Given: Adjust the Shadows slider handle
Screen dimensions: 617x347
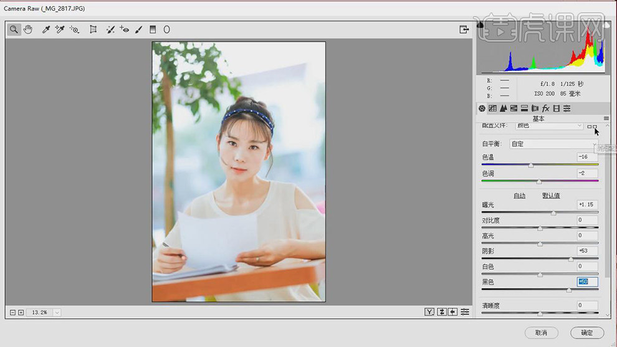Looking at the screenshot, I should (571, 259).
